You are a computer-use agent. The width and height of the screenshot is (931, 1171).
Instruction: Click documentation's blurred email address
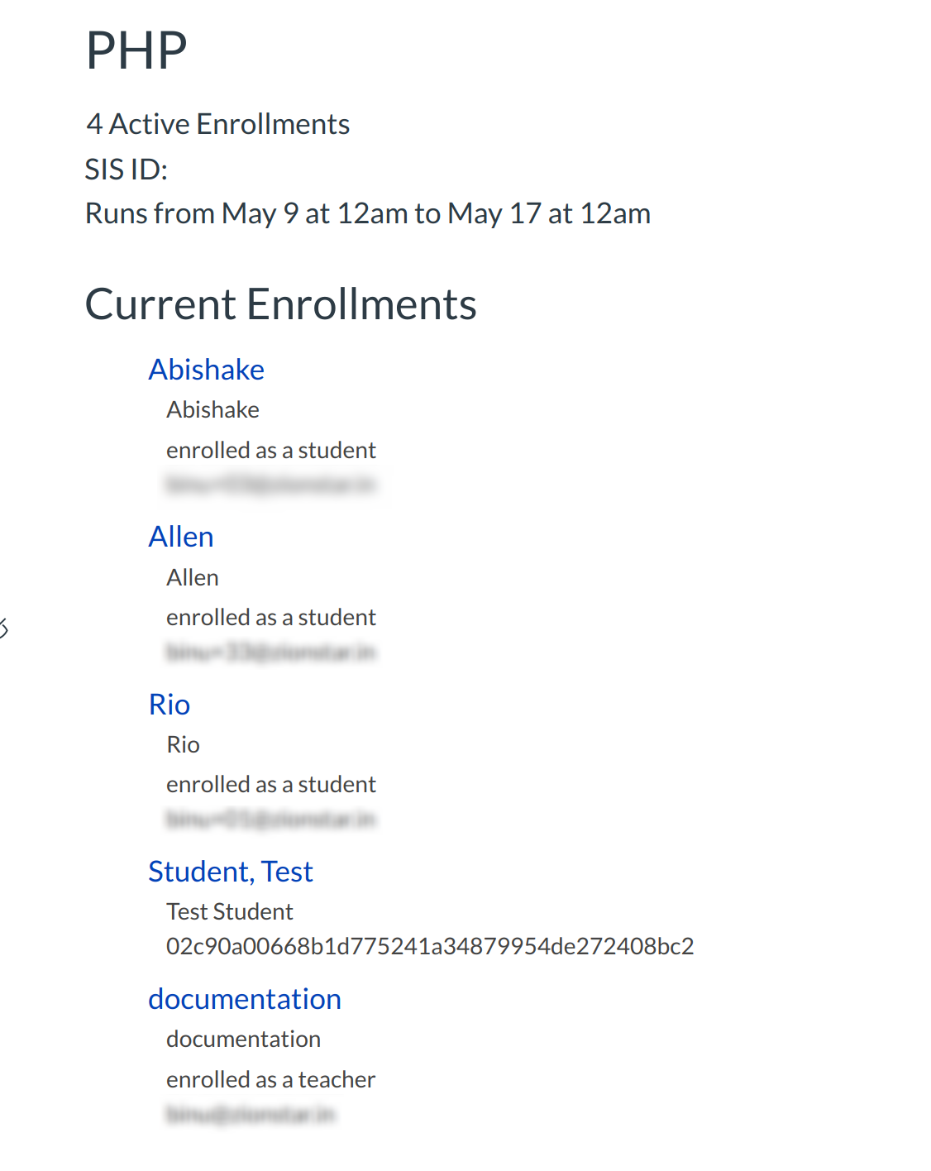point(251,1115)
